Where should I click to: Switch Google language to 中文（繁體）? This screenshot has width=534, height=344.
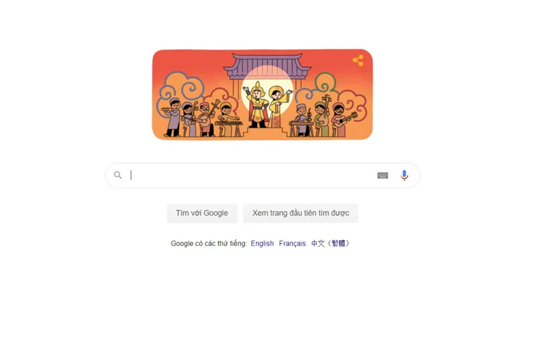(331, 243)
